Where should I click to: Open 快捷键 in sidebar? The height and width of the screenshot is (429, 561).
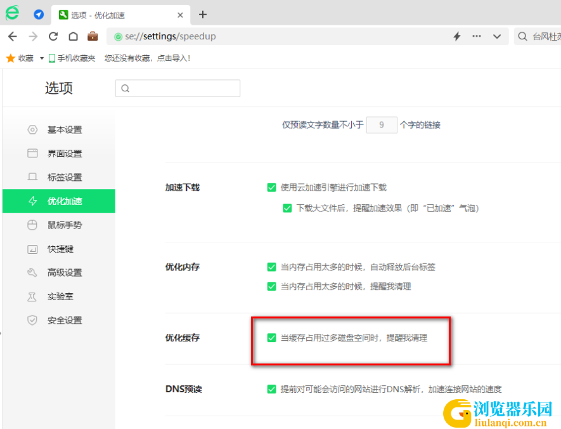click(59, 249)
